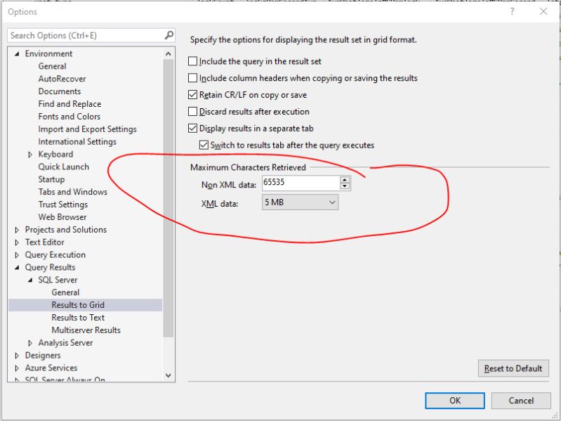Enable Include the query in result set

click(x=192, y=61)
